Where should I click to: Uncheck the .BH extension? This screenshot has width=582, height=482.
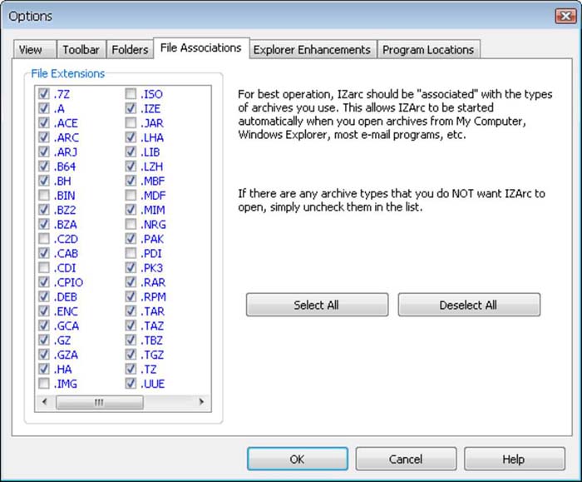(x=44, y=181)
